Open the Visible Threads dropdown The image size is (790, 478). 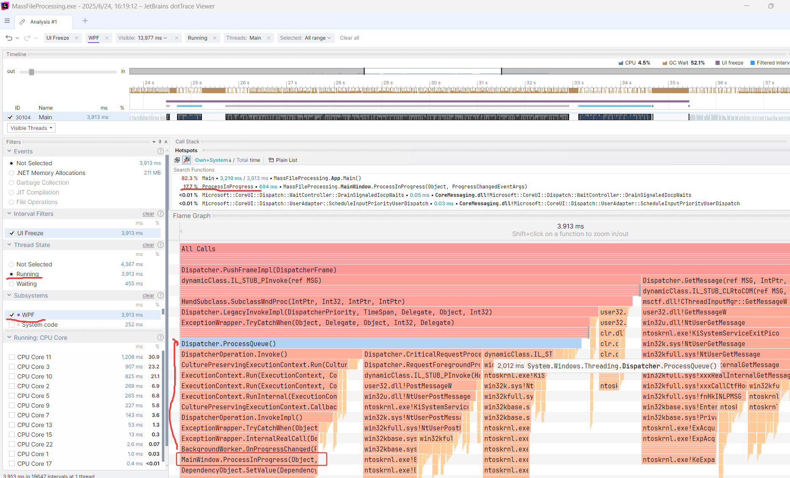click(x=31, y=128)
